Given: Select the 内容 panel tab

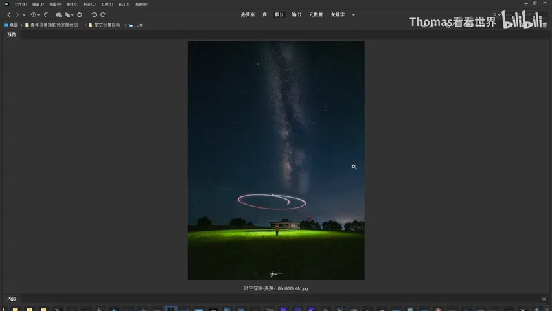Looking at the screenshot, I should click(x=12, y=299).
